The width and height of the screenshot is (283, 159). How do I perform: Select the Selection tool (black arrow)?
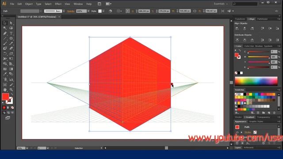(x=5, y=23)
